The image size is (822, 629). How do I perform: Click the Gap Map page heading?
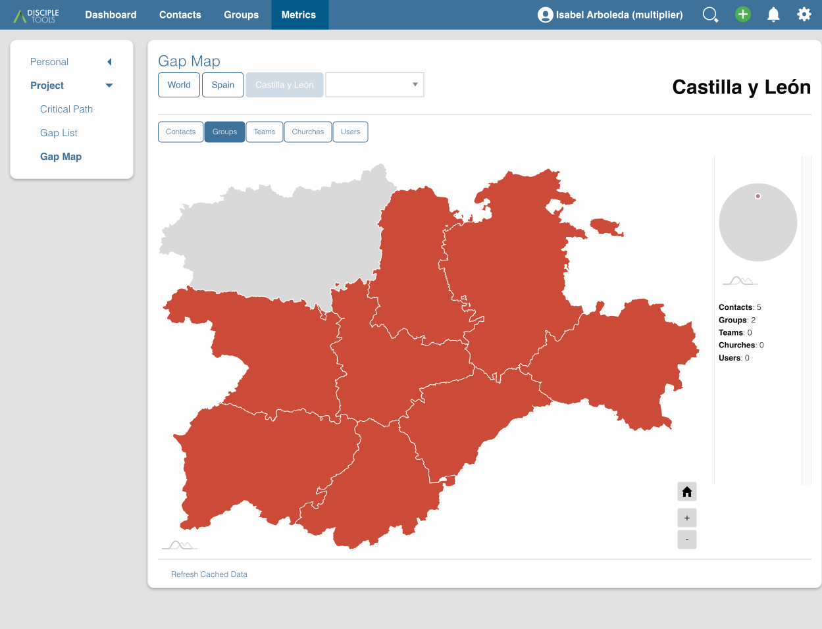[x=189, y=61]
